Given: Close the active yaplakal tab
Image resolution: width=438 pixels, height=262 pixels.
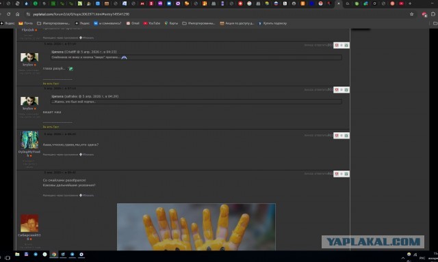Looking at the screenshot, I should [x=339, y=3].
